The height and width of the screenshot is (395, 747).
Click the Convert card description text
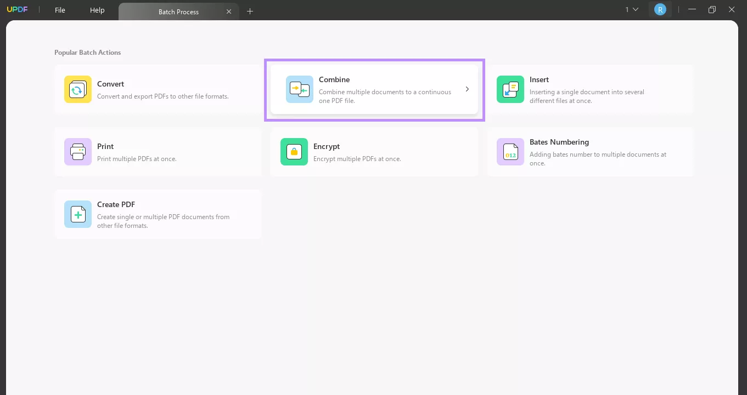[x=163, y=96]
